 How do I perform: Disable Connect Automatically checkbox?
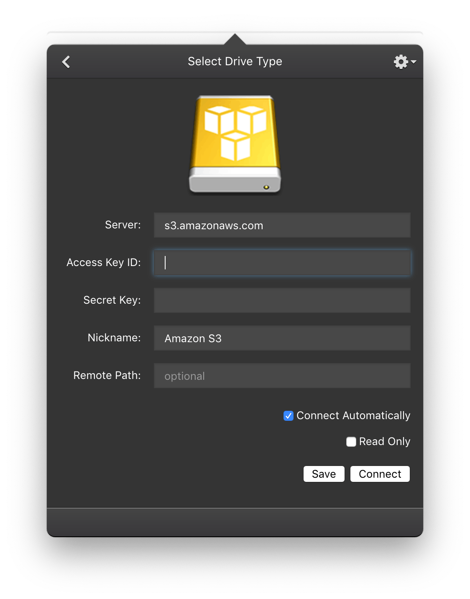coord(289,416)
